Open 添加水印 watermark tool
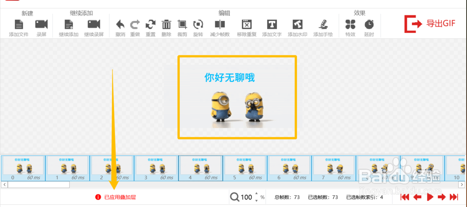Image resolution: width=467 pixels, height=207 pixels. (x=297, y=24)
